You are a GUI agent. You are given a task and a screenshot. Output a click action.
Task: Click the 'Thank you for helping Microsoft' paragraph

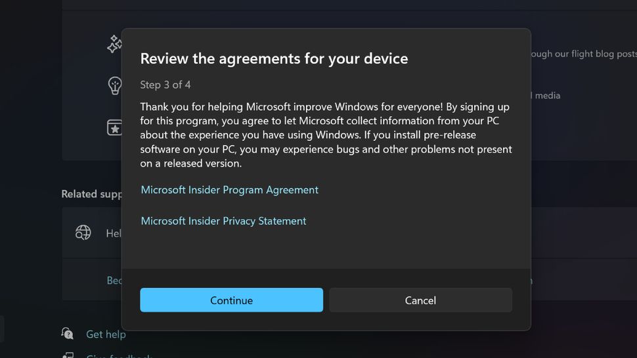pos(325,134)
